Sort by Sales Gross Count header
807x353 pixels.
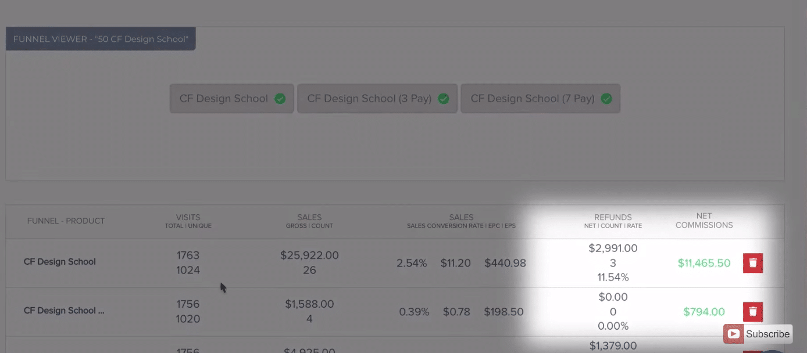[309, 221]
